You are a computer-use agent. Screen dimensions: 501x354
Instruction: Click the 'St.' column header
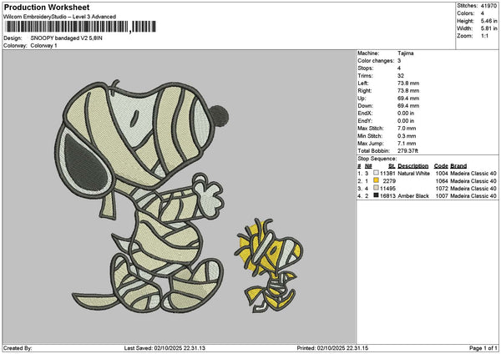coord(392,166)
